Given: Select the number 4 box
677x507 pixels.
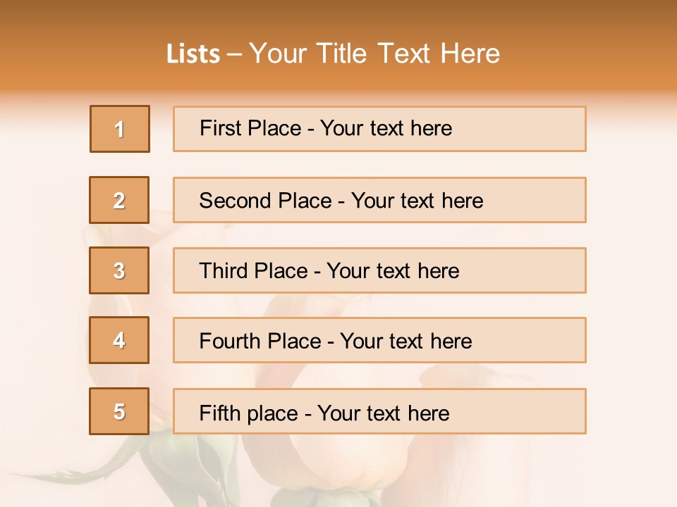Looking at the screenshot, I should [120, 340].
